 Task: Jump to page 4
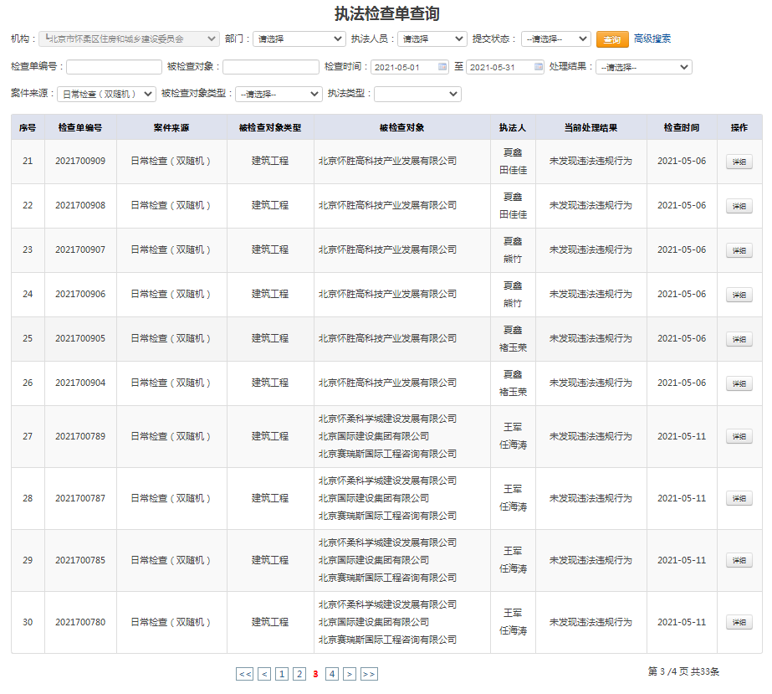(332, 674)
